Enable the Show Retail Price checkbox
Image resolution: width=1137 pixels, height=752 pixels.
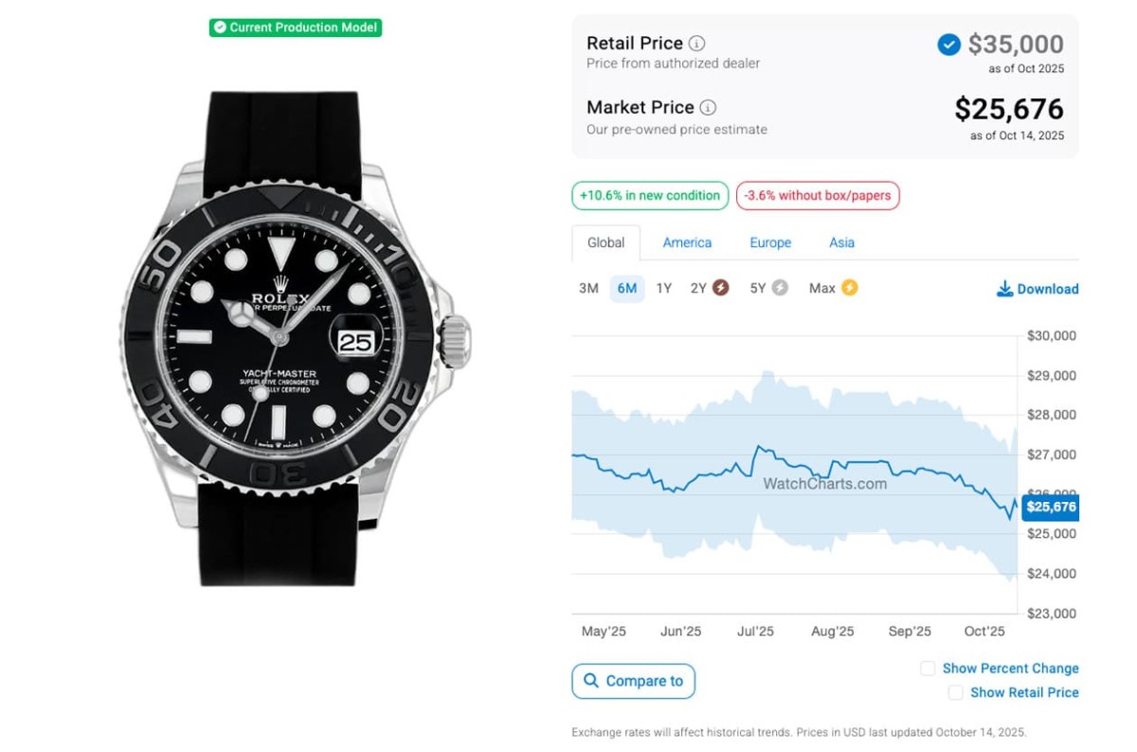[x=955, y=693]
